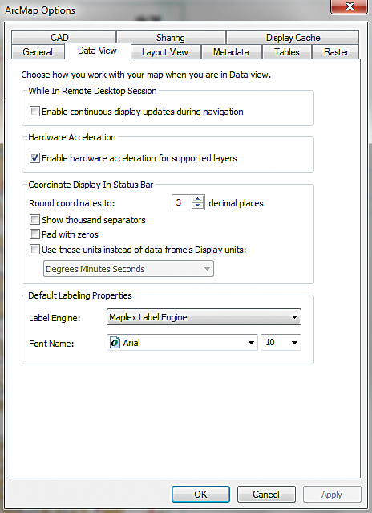This screenshot has height=513, width=372.
Task: Close the ArcMap Options dialog
Action: 349,6
